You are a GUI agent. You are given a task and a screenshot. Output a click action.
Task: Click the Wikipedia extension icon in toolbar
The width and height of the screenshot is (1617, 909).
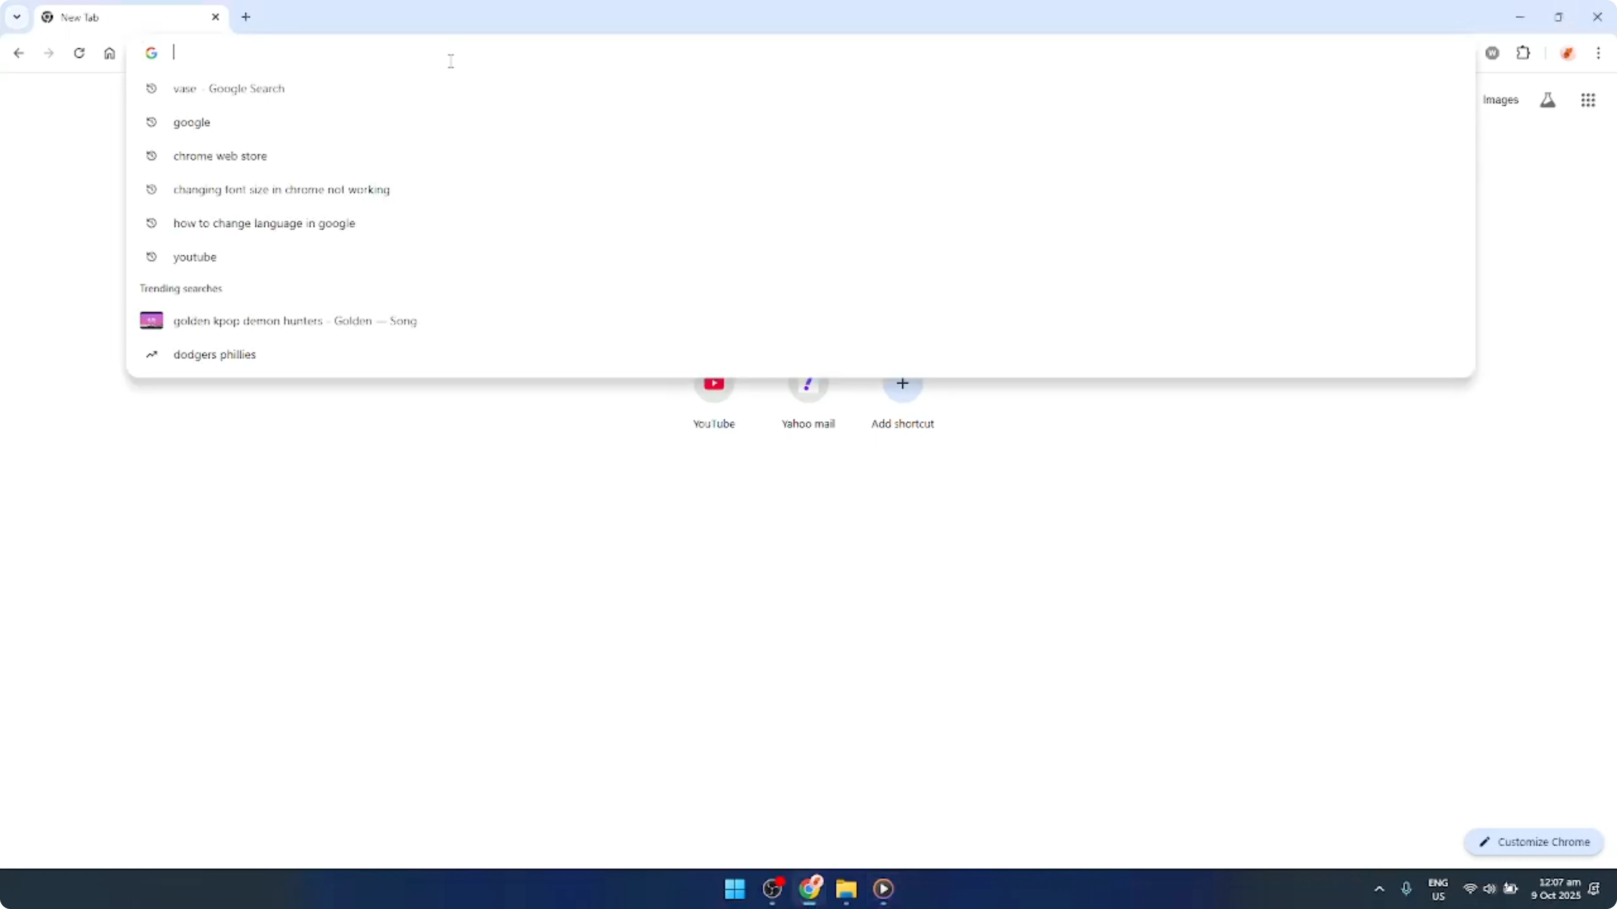coord(1492,53)
